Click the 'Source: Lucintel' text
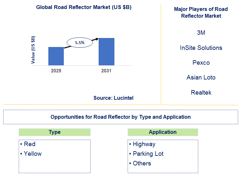The width and height of the screenshot is (243, 186). (113, 98)
